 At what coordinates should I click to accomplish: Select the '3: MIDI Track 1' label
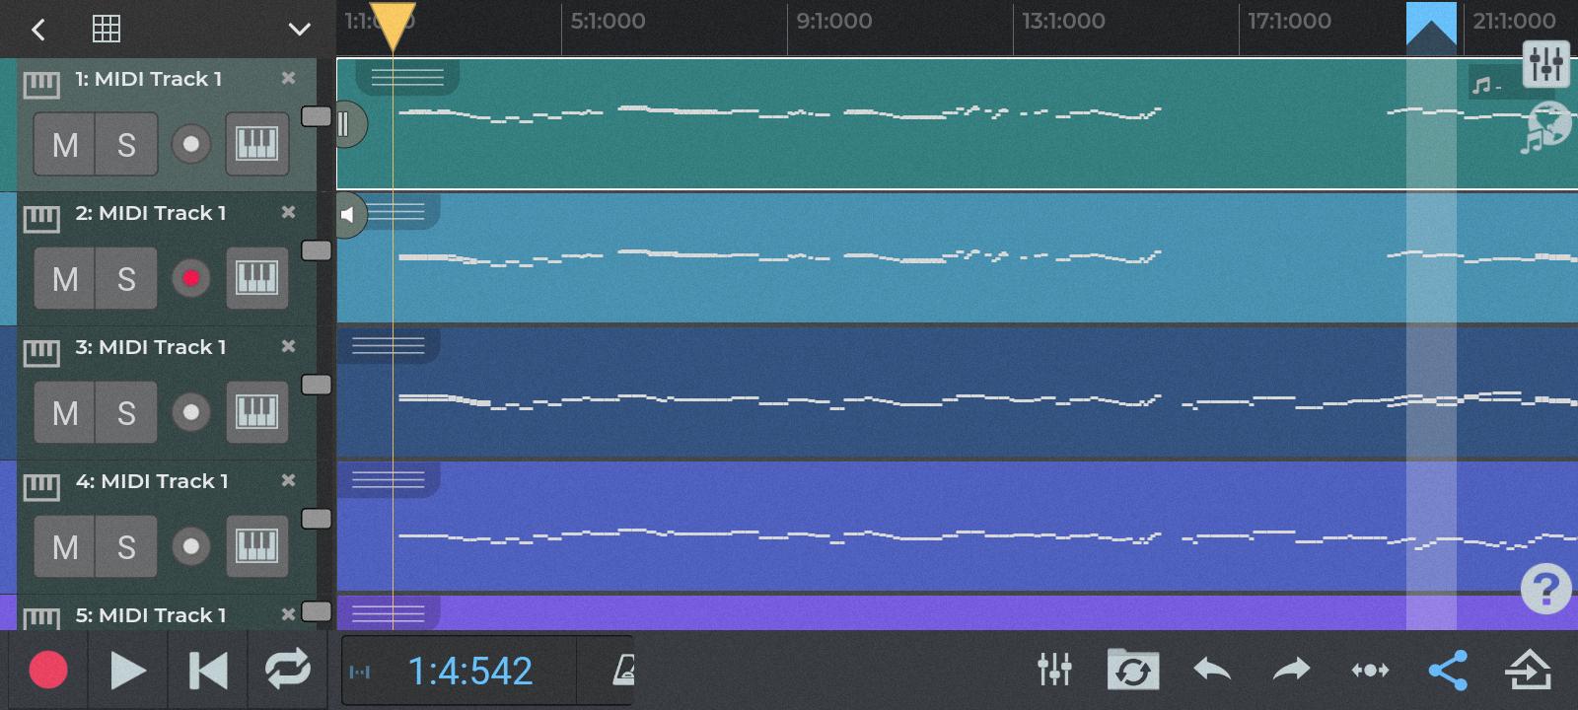[x=151, y=347]
